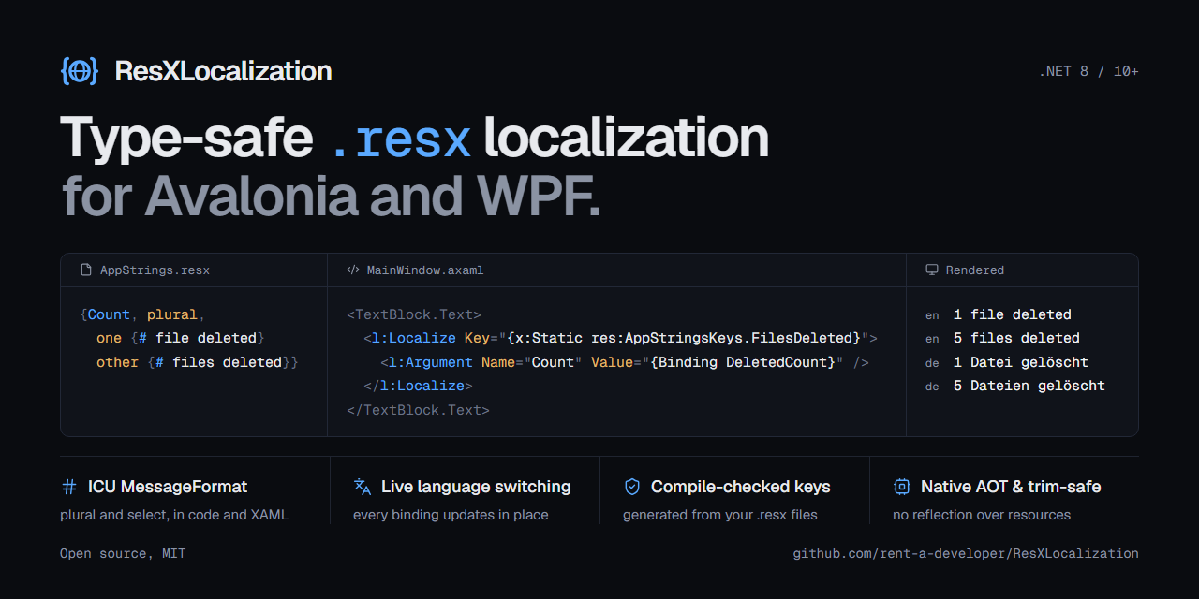Click the closing "</TextBlock.Text>" tag line
Screen dimensions: 1199x599
point(418,410)
